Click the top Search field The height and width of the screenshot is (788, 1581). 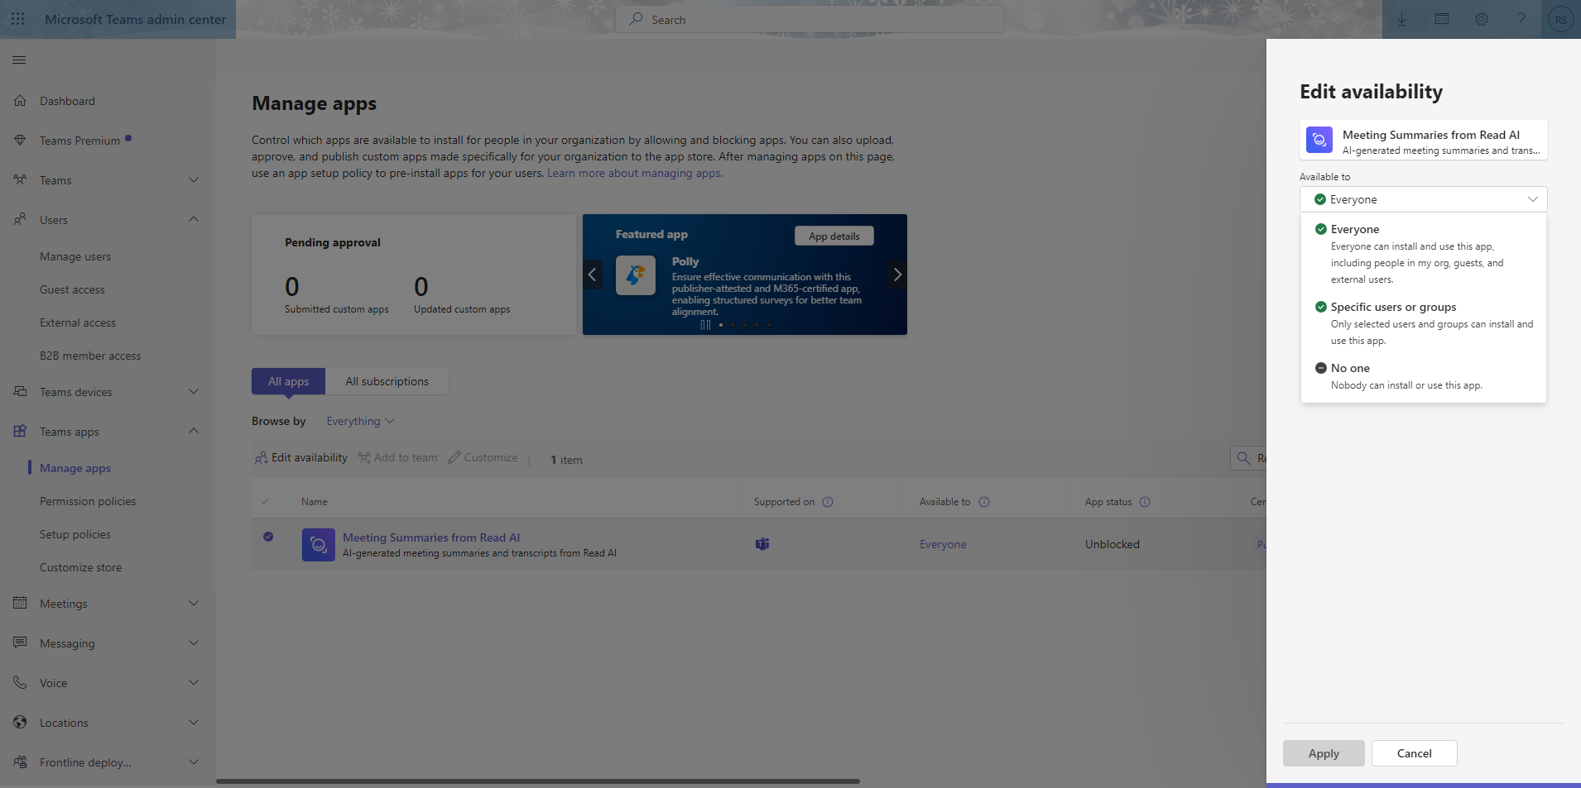click(810, 19)
